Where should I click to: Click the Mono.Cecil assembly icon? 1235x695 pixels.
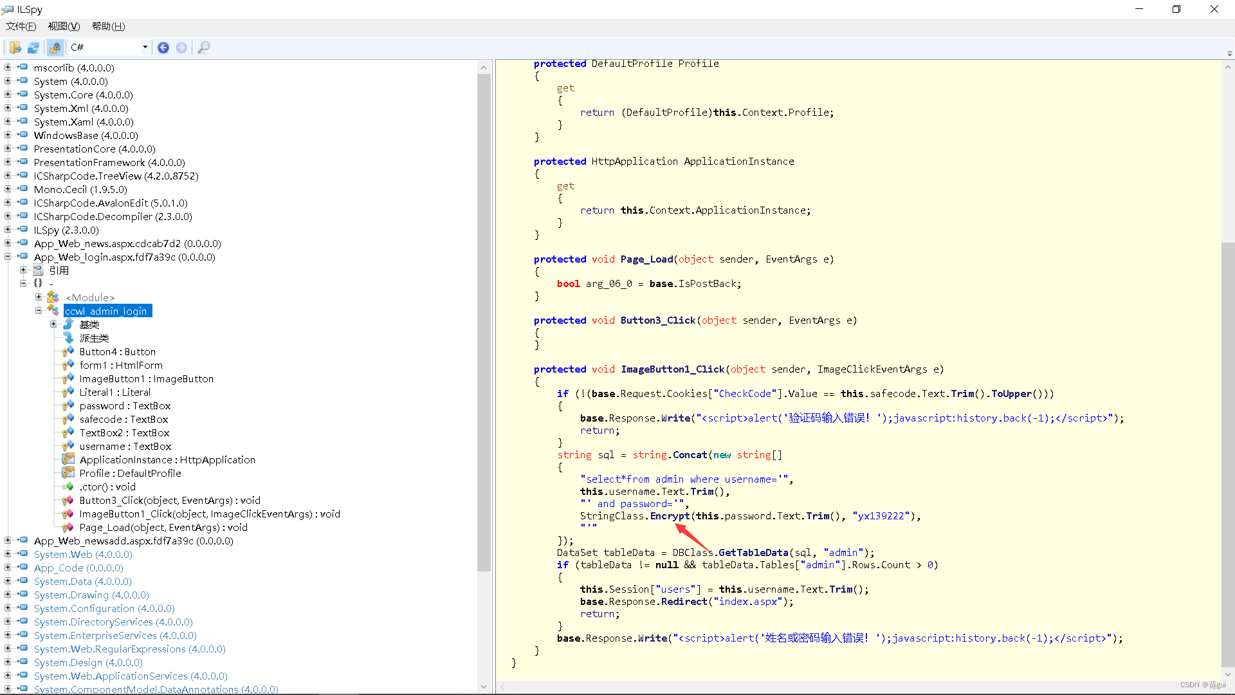tap(22, 189)
